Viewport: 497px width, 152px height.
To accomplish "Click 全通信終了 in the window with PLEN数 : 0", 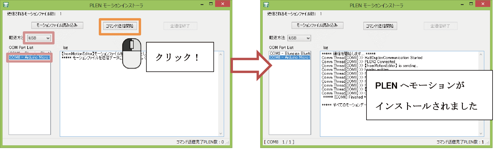I will pos(180,26).
